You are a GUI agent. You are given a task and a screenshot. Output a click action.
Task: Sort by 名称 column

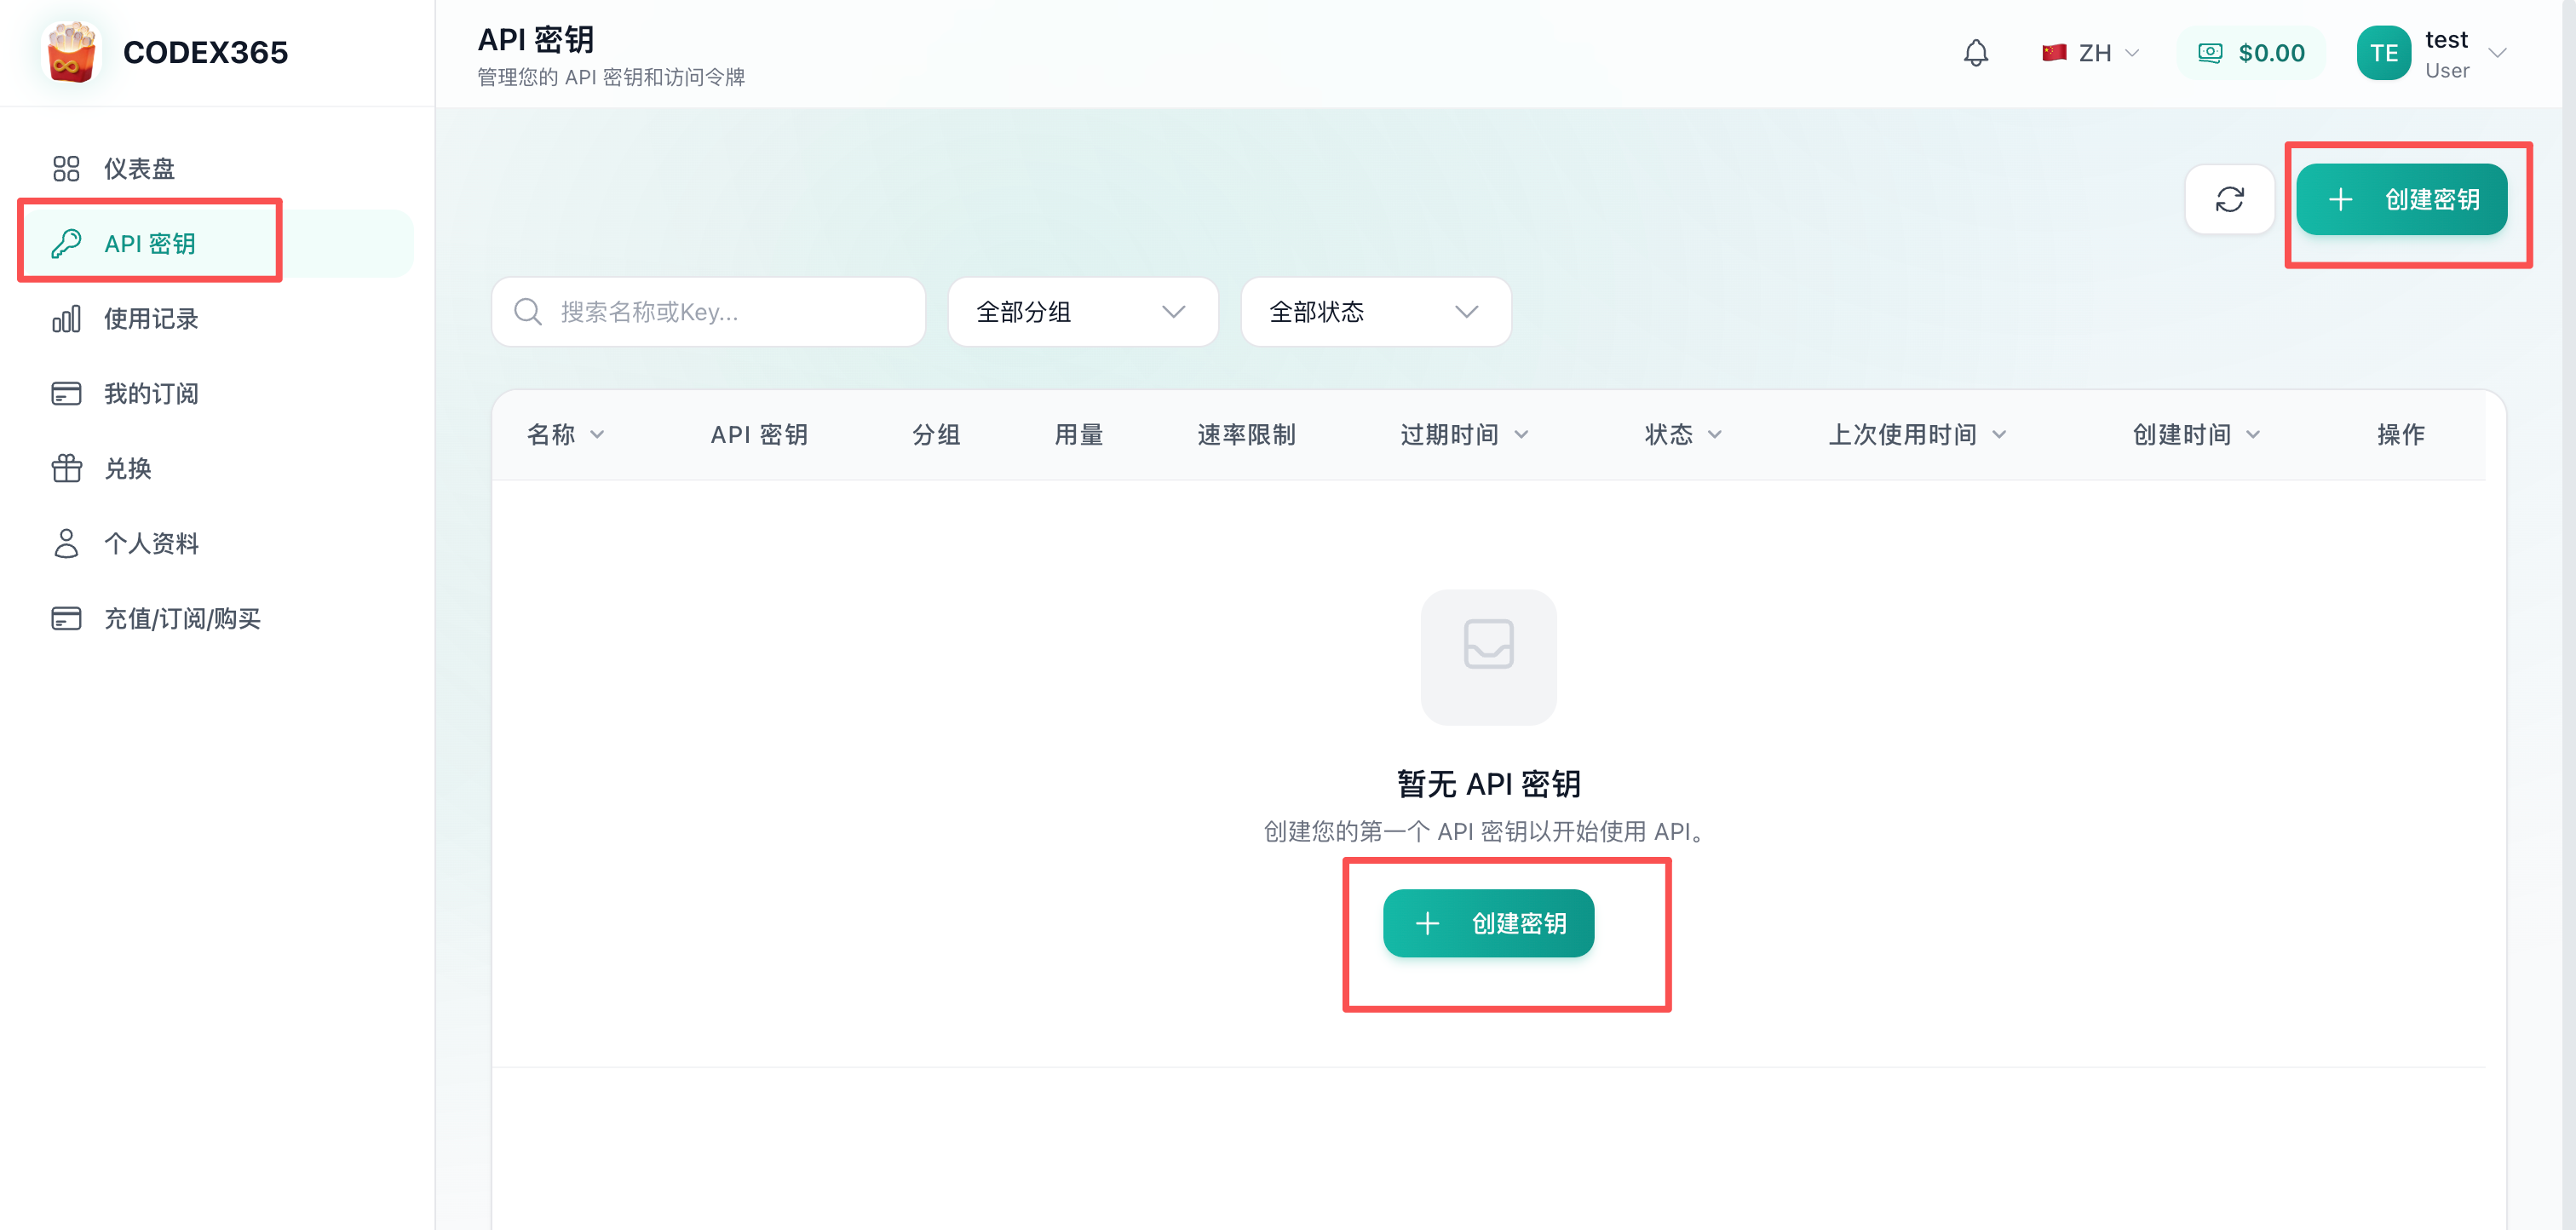coord(565,434)
